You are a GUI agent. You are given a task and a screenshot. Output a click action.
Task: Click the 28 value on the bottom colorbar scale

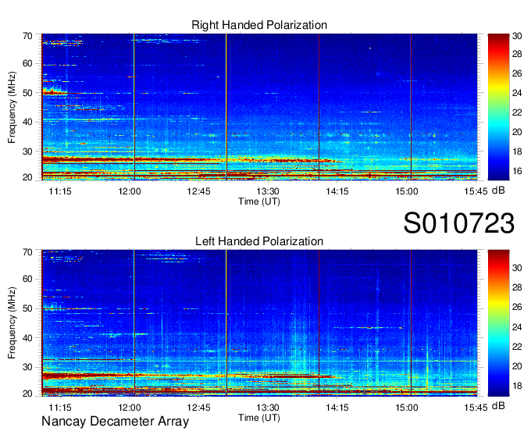click(x=517, y=287)
